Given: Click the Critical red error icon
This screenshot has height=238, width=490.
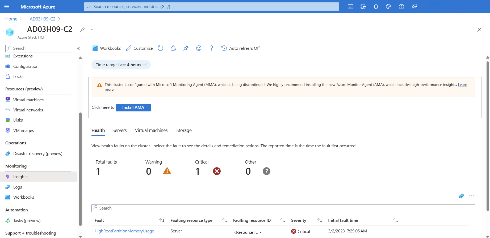Looking at the screenshot, I should point(217,171).
